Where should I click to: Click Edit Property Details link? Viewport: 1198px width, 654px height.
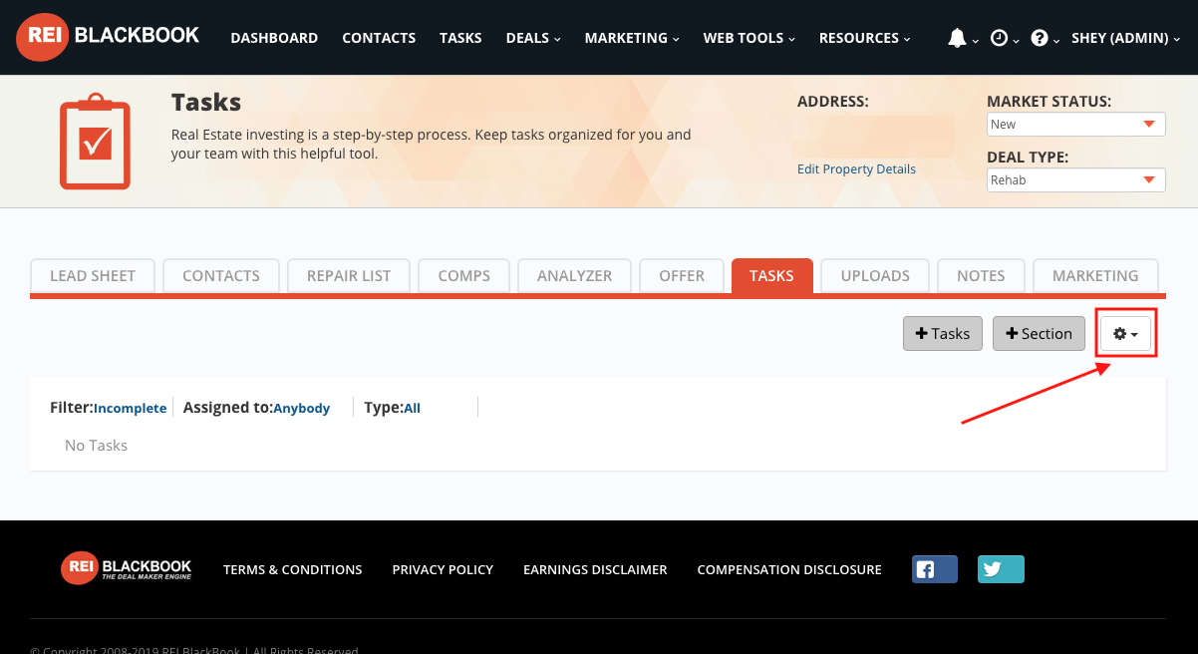[x=856, y=169]
